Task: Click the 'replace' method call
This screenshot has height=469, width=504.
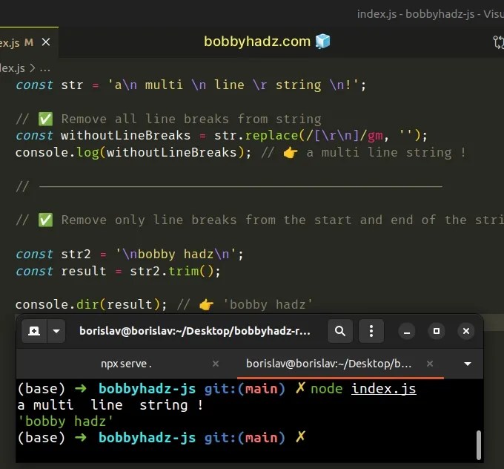Action: [271, 136]
